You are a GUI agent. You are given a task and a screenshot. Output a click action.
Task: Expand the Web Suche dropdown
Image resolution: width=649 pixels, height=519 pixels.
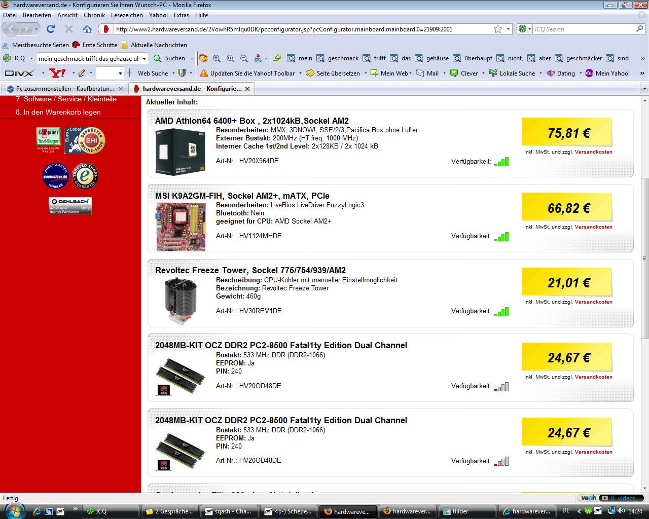tap(173, 73)
